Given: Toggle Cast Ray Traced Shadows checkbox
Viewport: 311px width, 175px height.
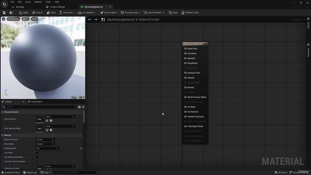Looking at the screenshot, I should coord(37,162).
